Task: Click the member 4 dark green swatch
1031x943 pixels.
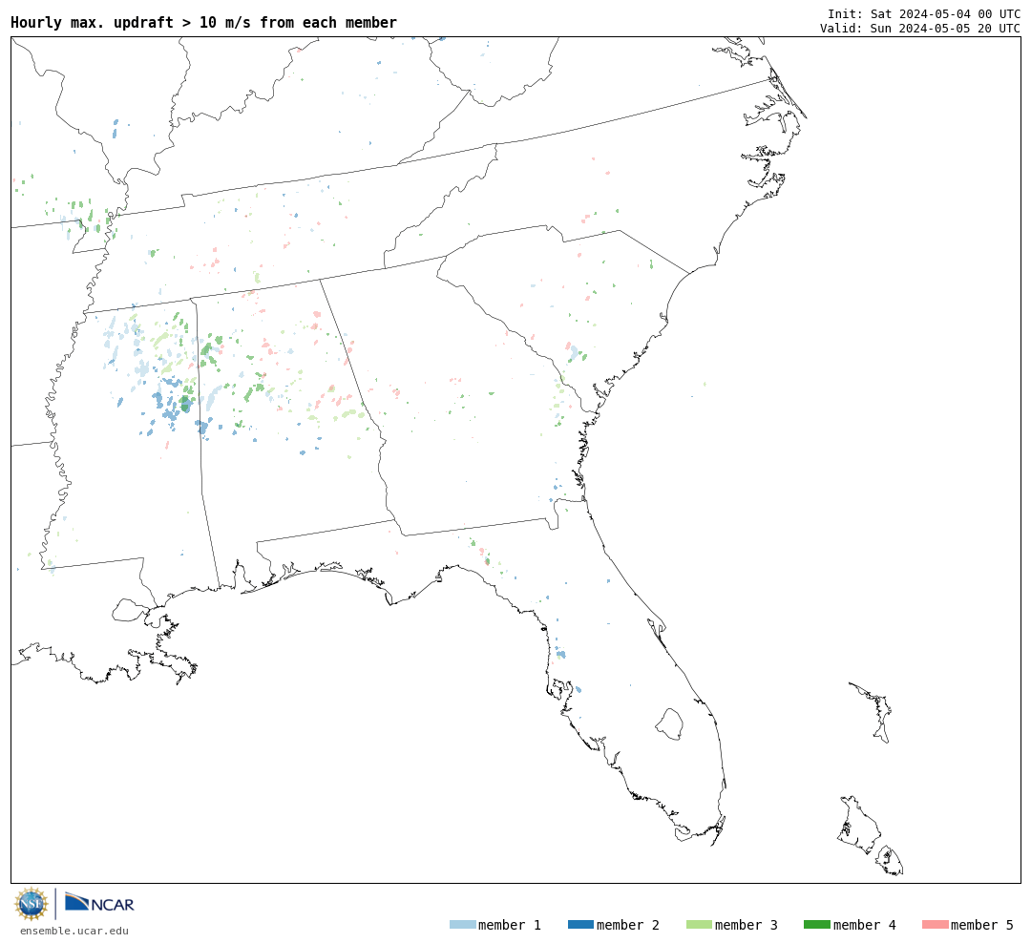Action: coord(816,925)
